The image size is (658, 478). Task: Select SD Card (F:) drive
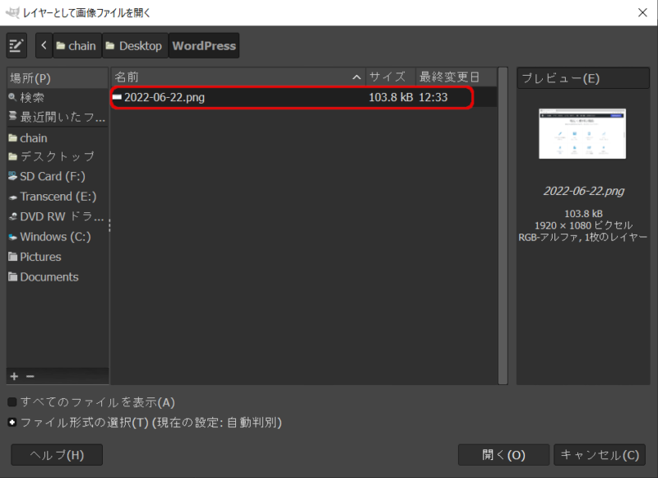point(58,176)
